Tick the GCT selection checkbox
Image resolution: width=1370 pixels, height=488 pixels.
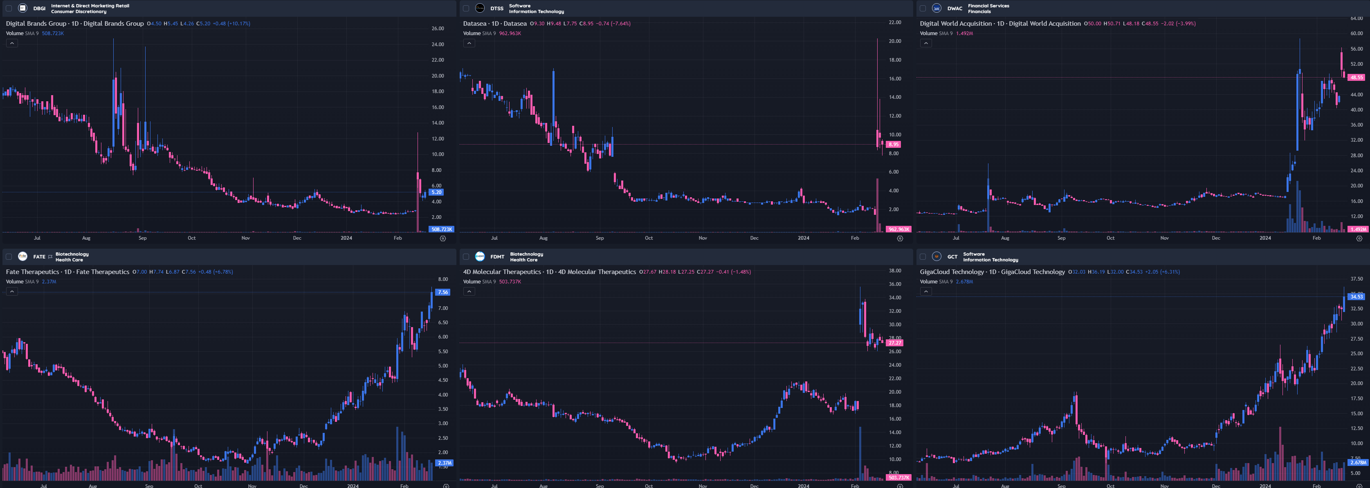pyautogui.click(x=923, y=257)
